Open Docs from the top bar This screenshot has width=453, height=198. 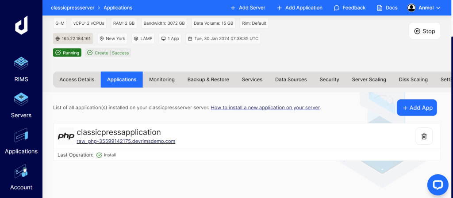click(x=387, y=7)
